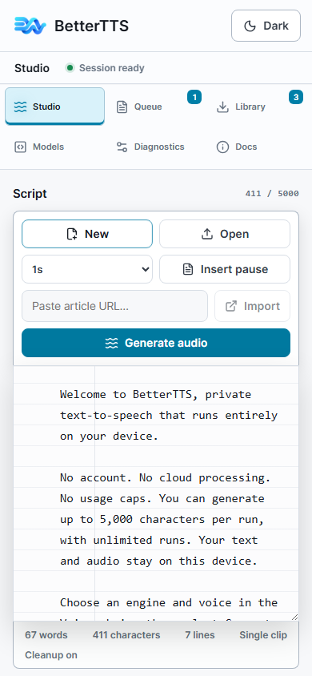Click the Studio page title text

coord(32,68)
